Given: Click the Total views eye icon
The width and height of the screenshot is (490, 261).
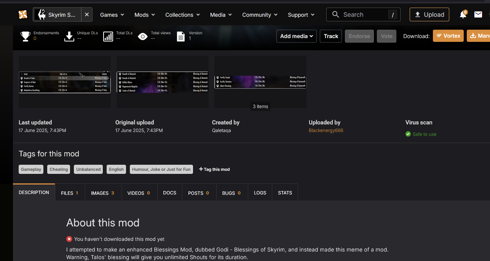Looking at the screenshot, I should 143,37.
